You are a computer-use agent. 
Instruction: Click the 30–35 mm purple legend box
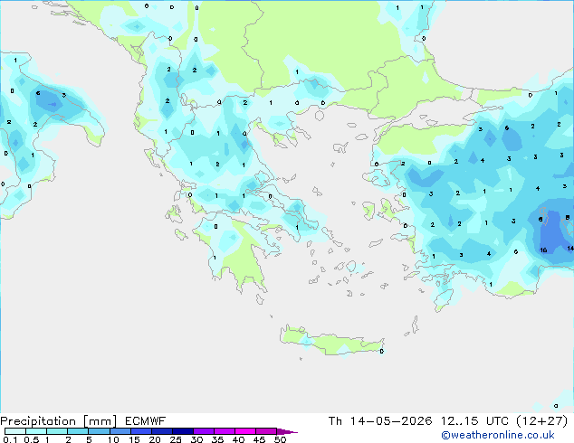(x=203, y=431)
